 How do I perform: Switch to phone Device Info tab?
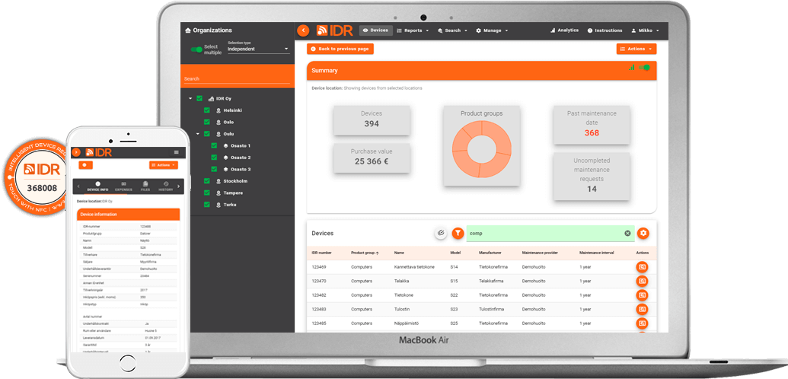click(97, 186)
